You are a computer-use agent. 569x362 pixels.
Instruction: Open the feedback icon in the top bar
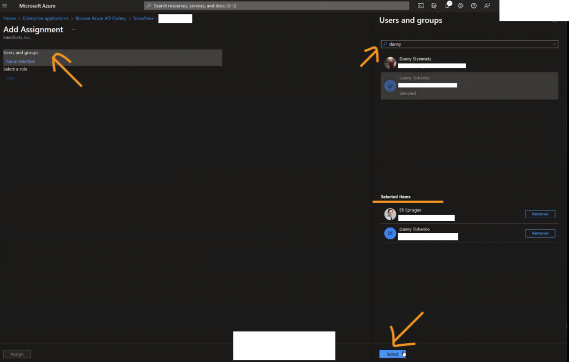(x=487, y=6)
